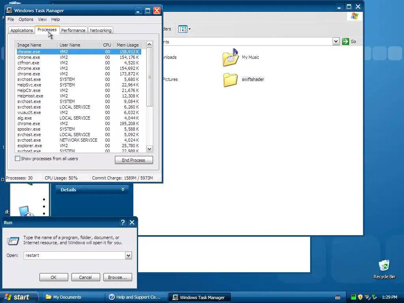Image resolution: width=404 pixels, height=303 pixels.
Task: Select chrome.exe row using 195,208 K
Action: coord(79,123)
